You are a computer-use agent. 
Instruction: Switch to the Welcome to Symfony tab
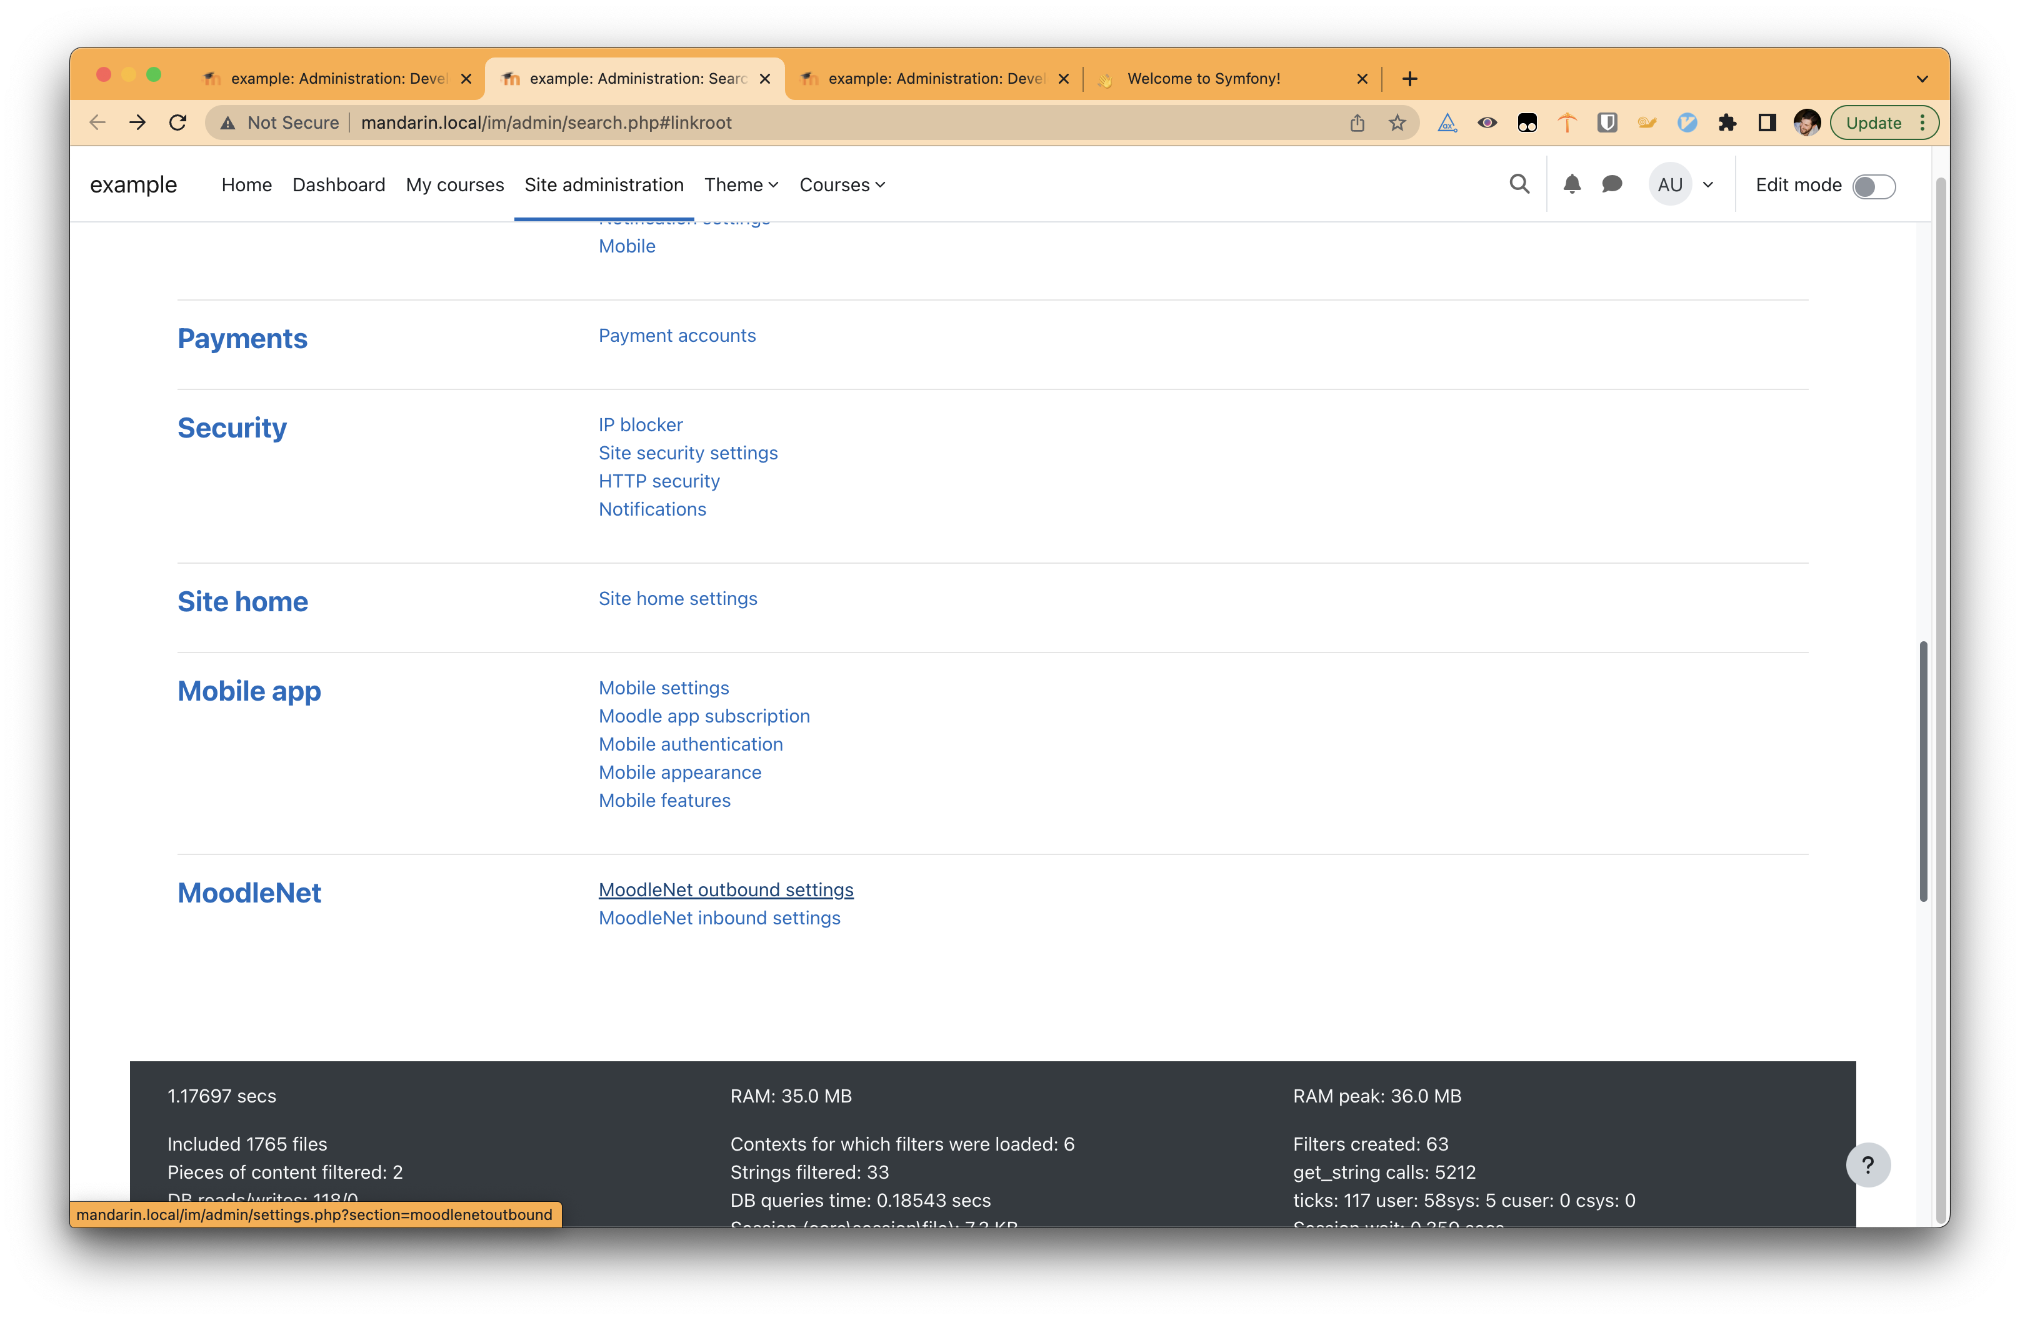click(1233, 78)
